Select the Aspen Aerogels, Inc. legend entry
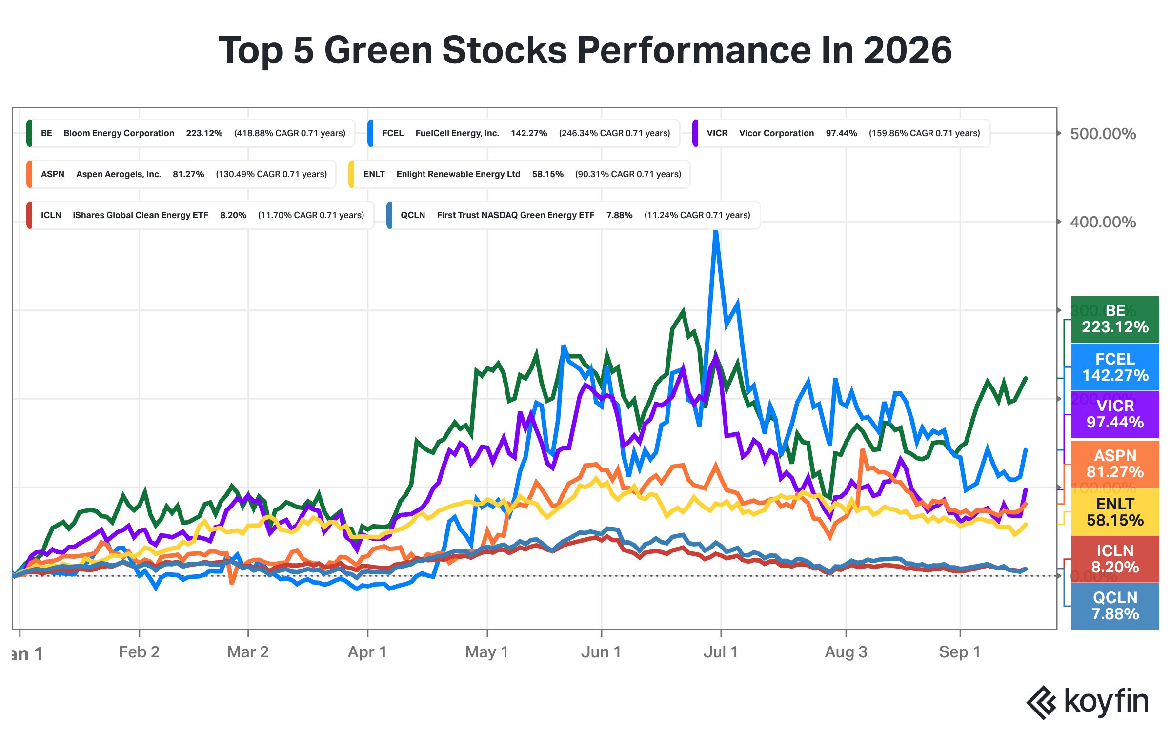This screenshot has width=1171, height=732. tap(182, 174)
